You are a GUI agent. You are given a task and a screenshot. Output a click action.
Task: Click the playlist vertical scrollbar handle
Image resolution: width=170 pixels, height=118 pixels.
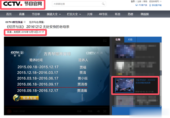click(160, 73)
